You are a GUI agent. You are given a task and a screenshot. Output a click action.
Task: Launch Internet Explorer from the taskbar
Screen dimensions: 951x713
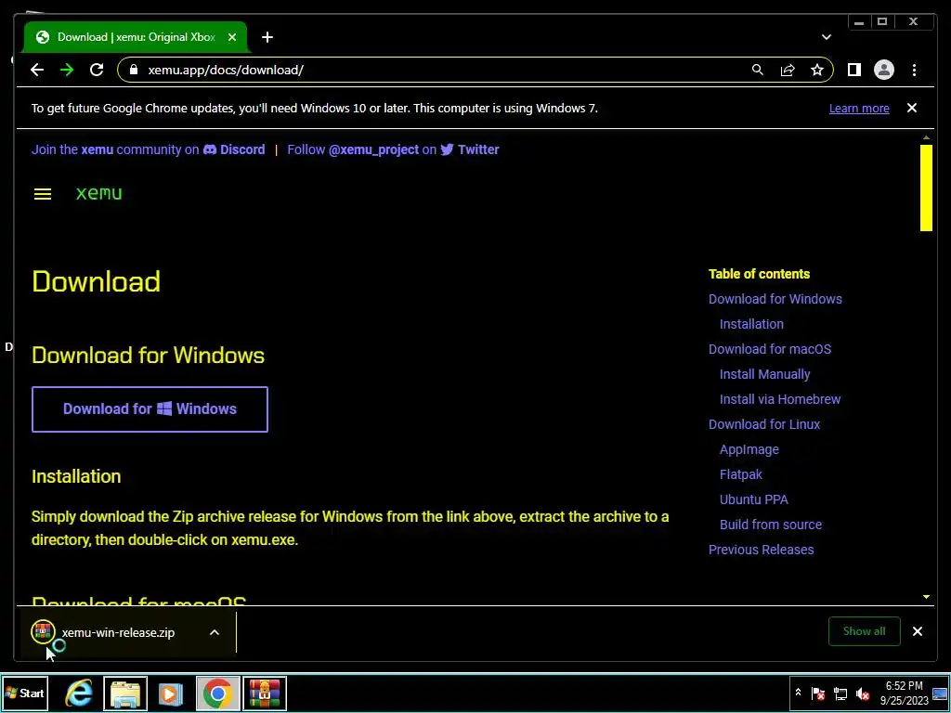[79, 693]
